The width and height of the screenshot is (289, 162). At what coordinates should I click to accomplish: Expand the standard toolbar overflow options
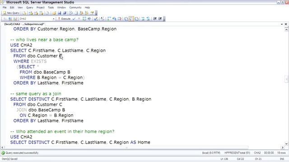[96, 13]
